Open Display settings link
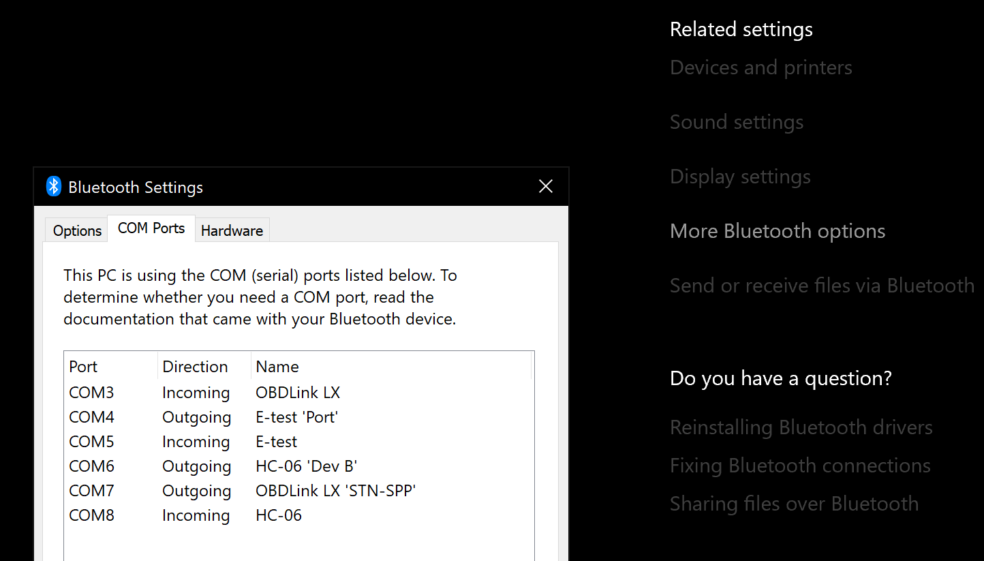984x561 pixels. (740, 177)
